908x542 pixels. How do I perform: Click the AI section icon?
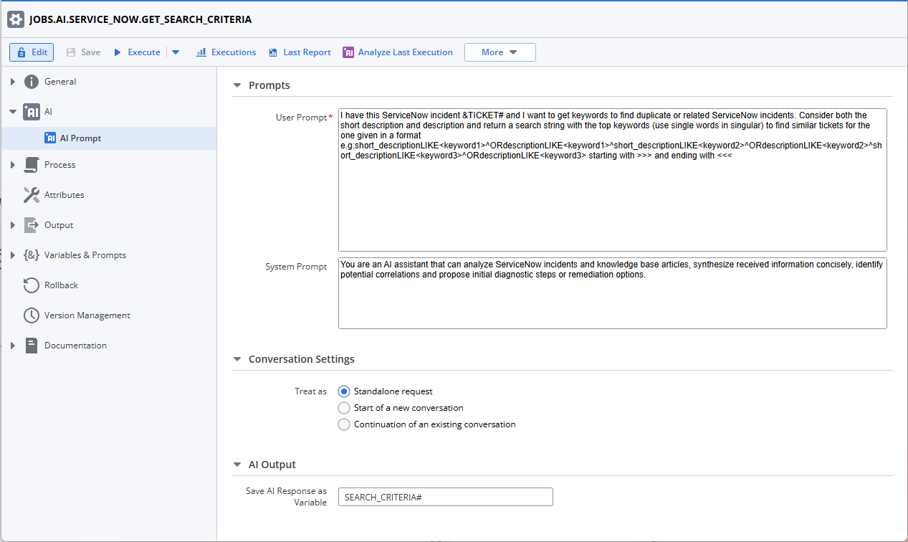click(x=32, y=112)
